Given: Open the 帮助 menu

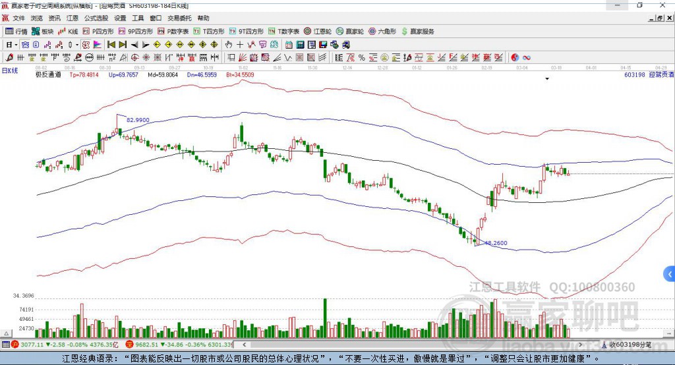Looking at the screenshot, I should point(203,18).
